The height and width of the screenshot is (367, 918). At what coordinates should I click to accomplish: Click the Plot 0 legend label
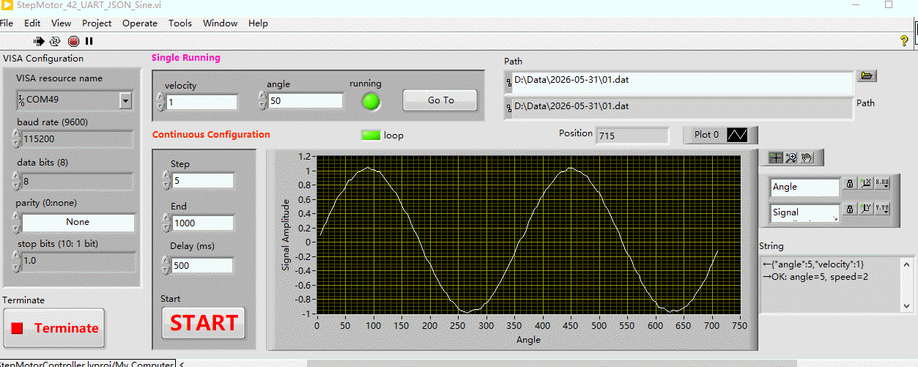coord(706,135)
